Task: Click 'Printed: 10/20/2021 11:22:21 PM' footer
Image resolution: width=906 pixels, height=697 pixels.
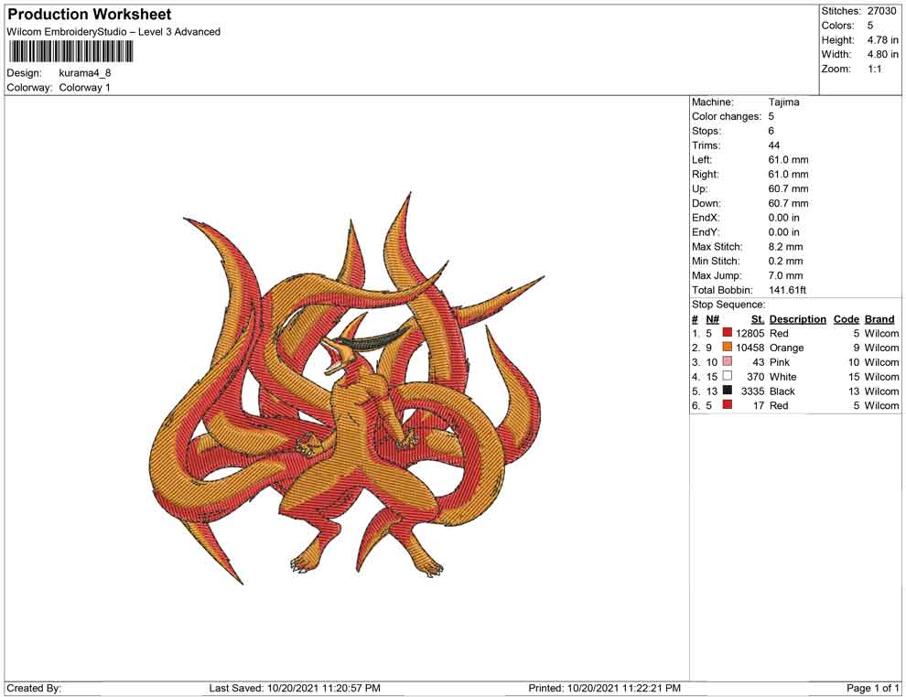Action: click(604, 688)
